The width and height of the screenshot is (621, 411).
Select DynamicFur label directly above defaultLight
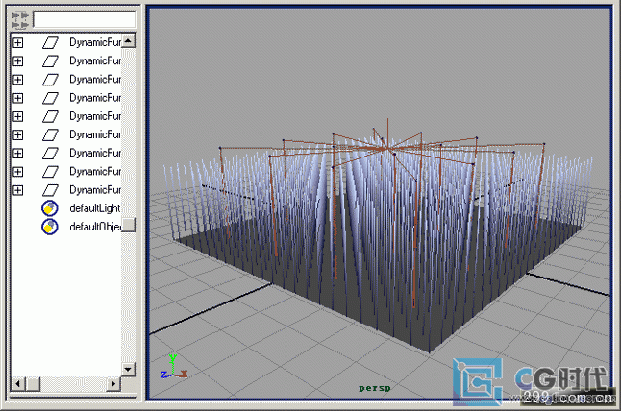tap(95, 190)
